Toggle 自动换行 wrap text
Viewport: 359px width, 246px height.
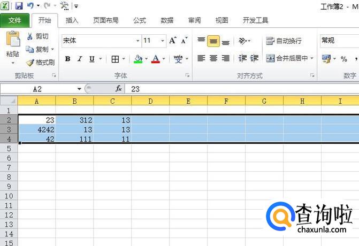[284, 41]
